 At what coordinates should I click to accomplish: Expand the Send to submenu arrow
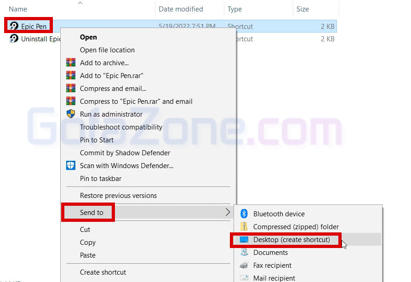[228, 212]
